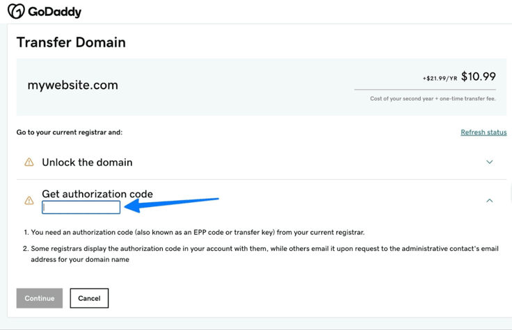The image size is (512, 330).
Task: Click the GoDaddy wordmark text
Action: (55, 12)
